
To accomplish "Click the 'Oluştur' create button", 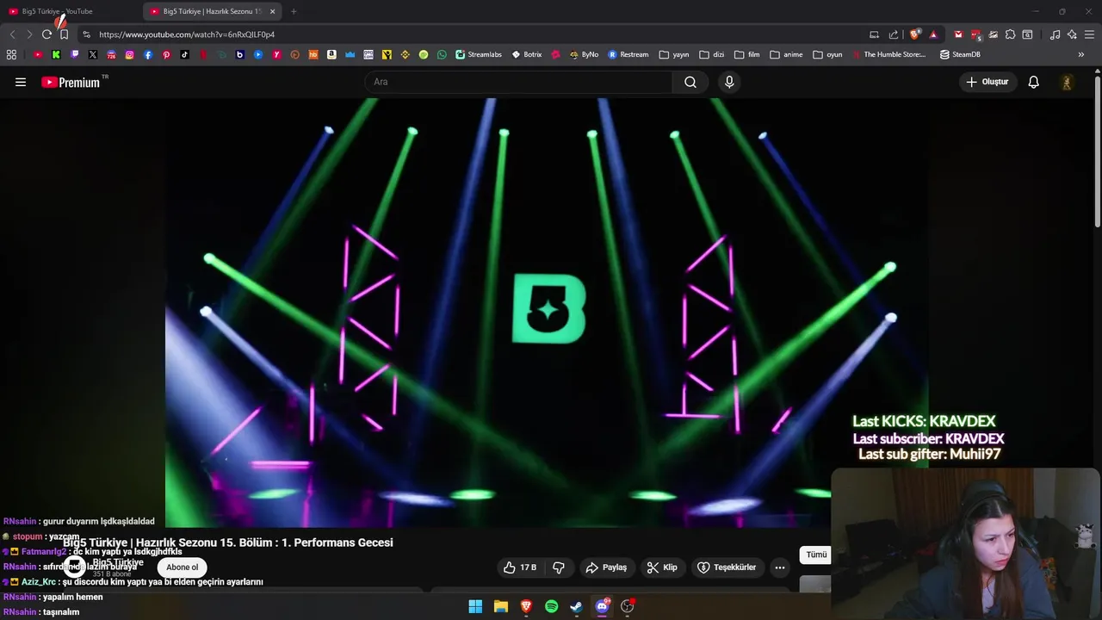I will 987,82.
